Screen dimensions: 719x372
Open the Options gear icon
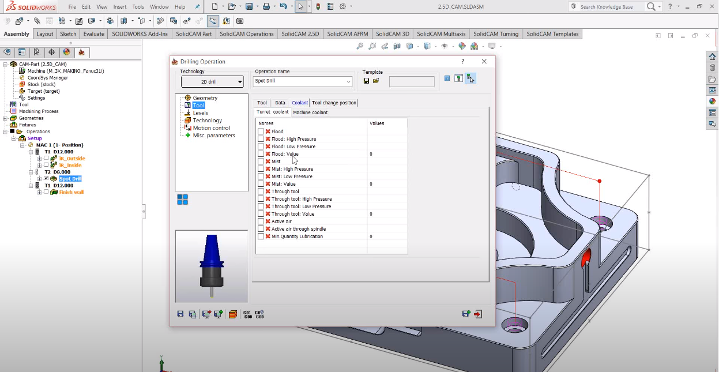(342, 6)
